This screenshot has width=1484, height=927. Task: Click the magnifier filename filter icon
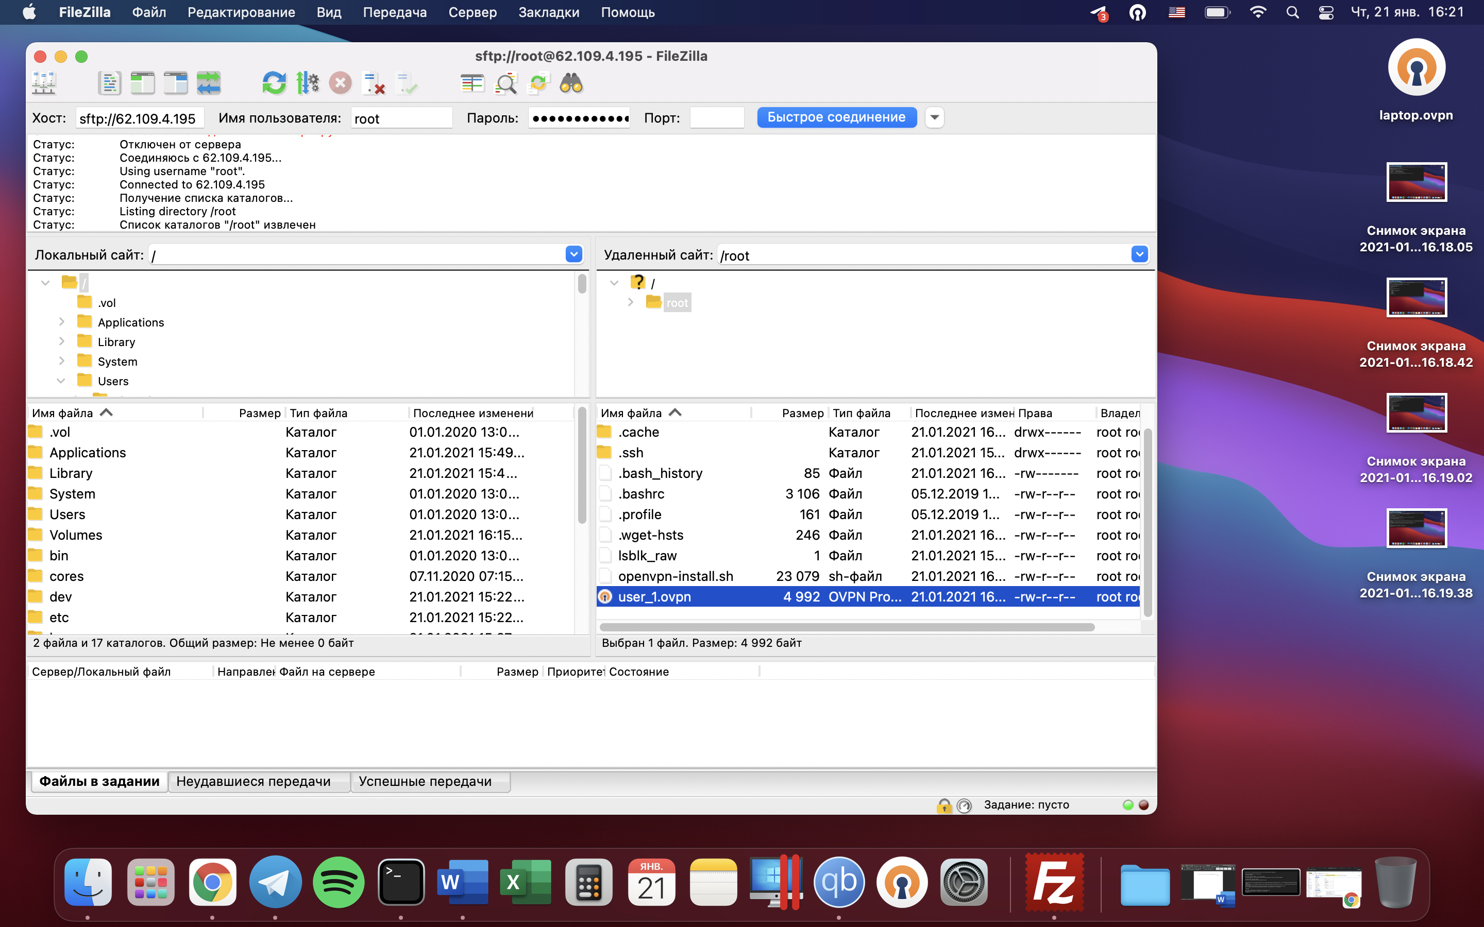(506, 83)
